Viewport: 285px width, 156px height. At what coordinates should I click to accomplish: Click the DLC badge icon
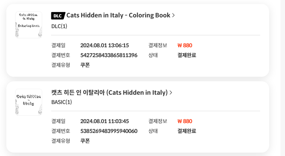pyautogui.click(x=58, y=16)
